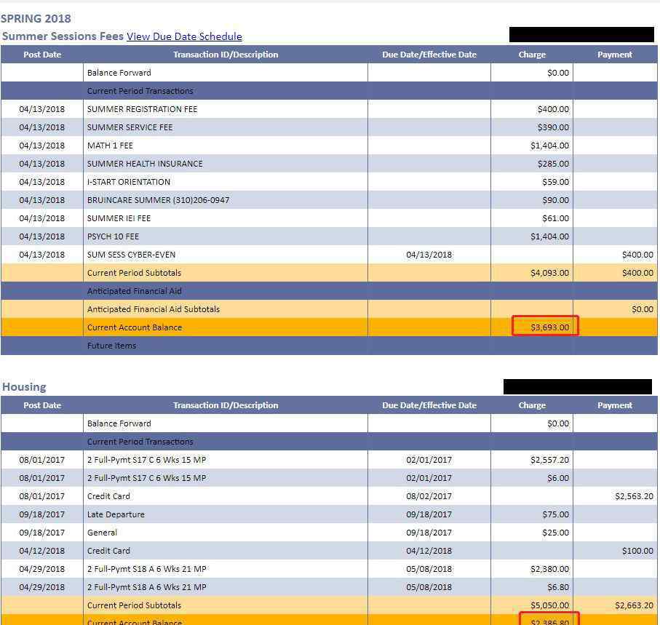Select the 04/12/2018 post date
The image size is (660, 625).
[41, 551]
